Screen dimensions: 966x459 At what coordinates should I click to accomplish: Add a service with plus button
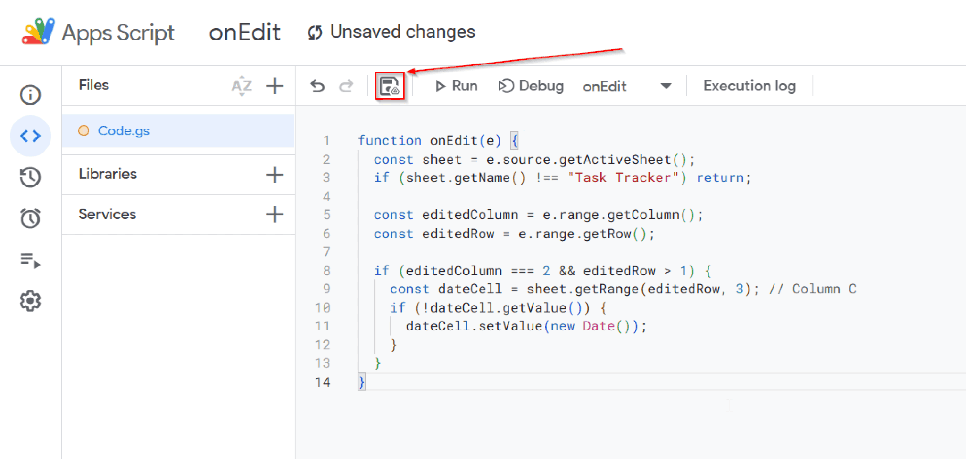[x=275, y=214]
